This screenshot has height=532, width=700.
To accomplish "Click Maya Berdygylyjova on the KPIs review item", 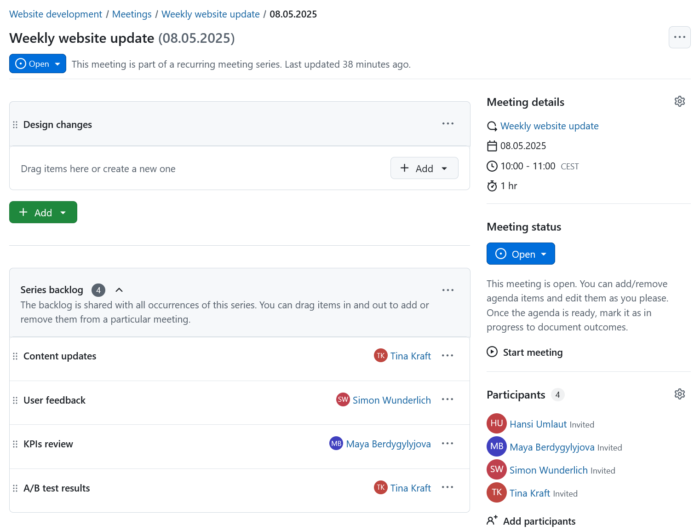I will tap(389, 443).
